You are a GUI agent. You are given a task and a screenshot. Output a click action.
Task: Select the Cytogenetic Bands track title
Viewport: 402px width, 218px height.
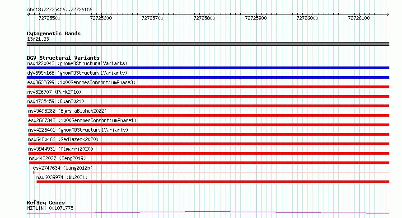(54, 33)
